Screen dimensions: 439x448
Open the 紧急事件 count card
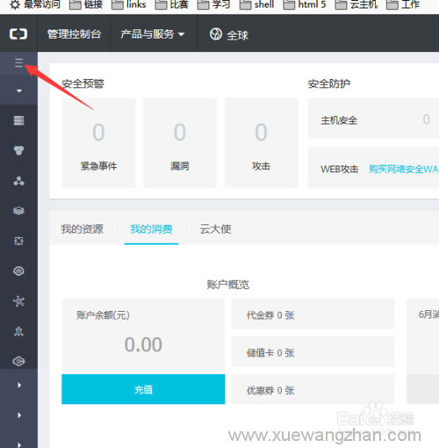[x=98, y=143]
